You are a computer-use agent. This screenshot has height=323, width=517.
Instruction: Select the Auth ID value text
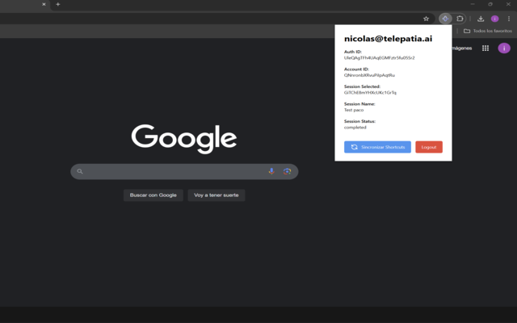click(379, 58)
